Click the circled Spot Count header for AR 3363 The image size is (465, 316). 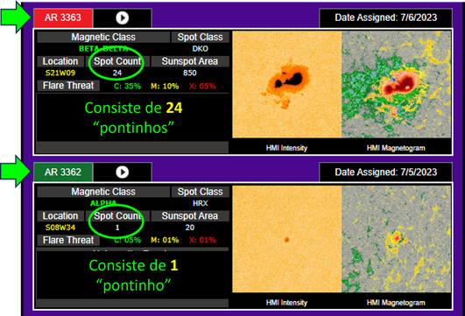coord(117,61)
